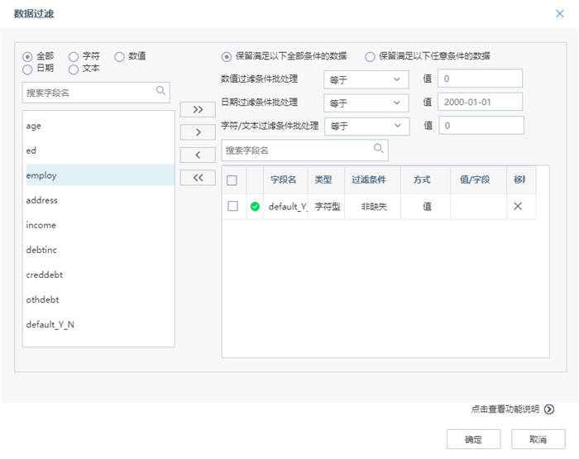Image resolution: width=579 pixels, height=459 pixels.
Task: Tick the checkbox for default_Y_N row
Action: 232,206
